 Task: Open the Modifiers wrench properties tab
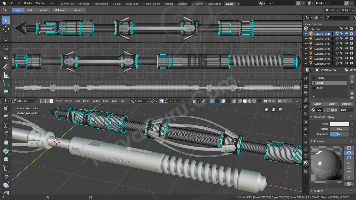pyautogui.click(x=306, y=129)
